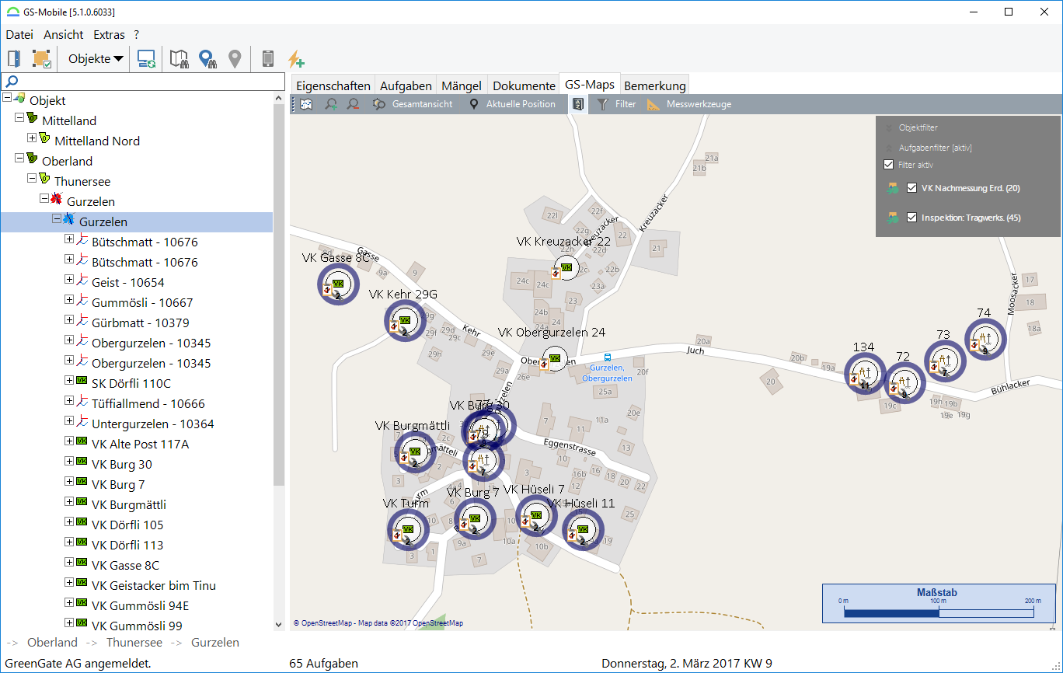Viewport: 1063px width, 673px height.
Task: Click the map with binoculars icon
Action: [179, 58]
